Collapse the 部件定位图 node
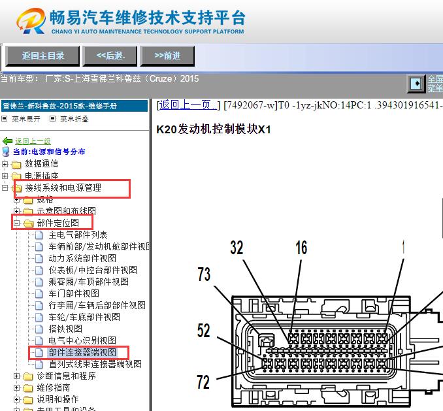This screenshot has height=411, width=443. pyautogui.click(x=17, y=223)
